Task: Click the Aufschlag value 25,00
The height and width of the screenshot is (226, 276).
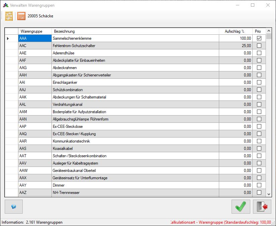Action: [236, 46]
